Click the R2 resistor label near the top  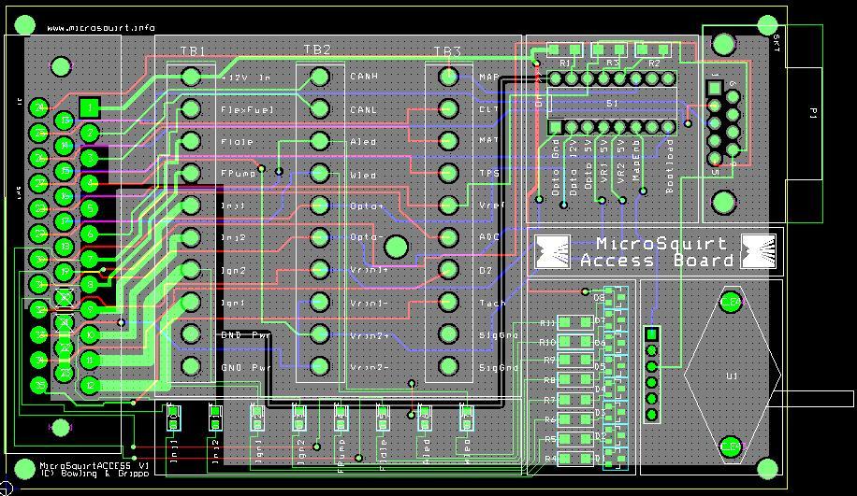(654, 64)
